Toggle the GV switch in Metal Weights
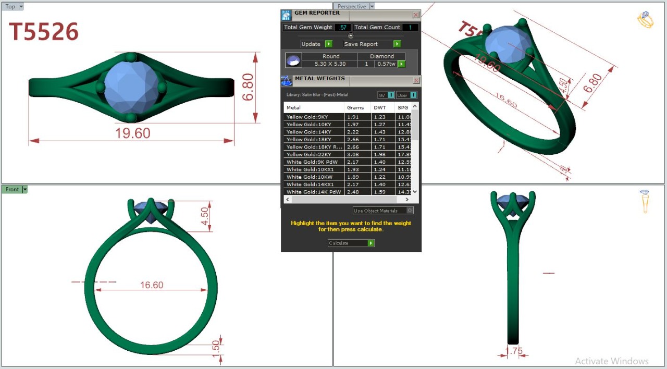The image size is (667, 369). 391,95
